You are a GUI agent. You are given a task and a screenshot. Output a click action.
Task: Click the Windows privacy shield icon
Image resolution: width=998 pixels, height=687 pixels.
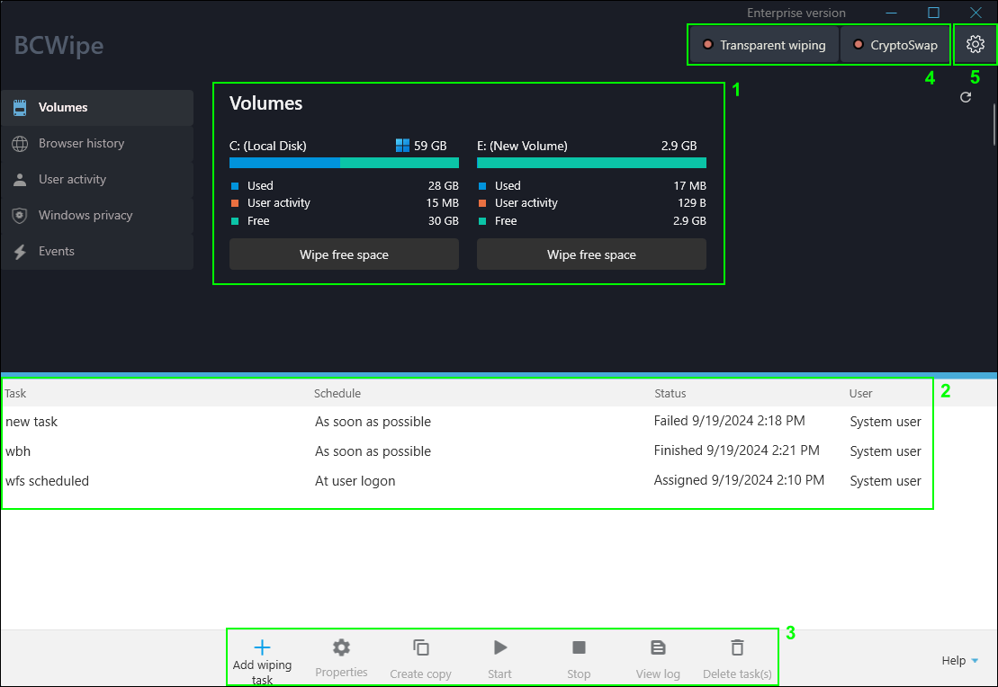tap(20, 216)
